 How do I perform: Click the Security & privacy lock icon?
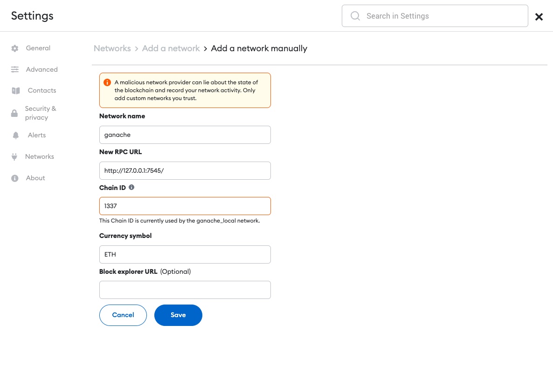[15, 113]
